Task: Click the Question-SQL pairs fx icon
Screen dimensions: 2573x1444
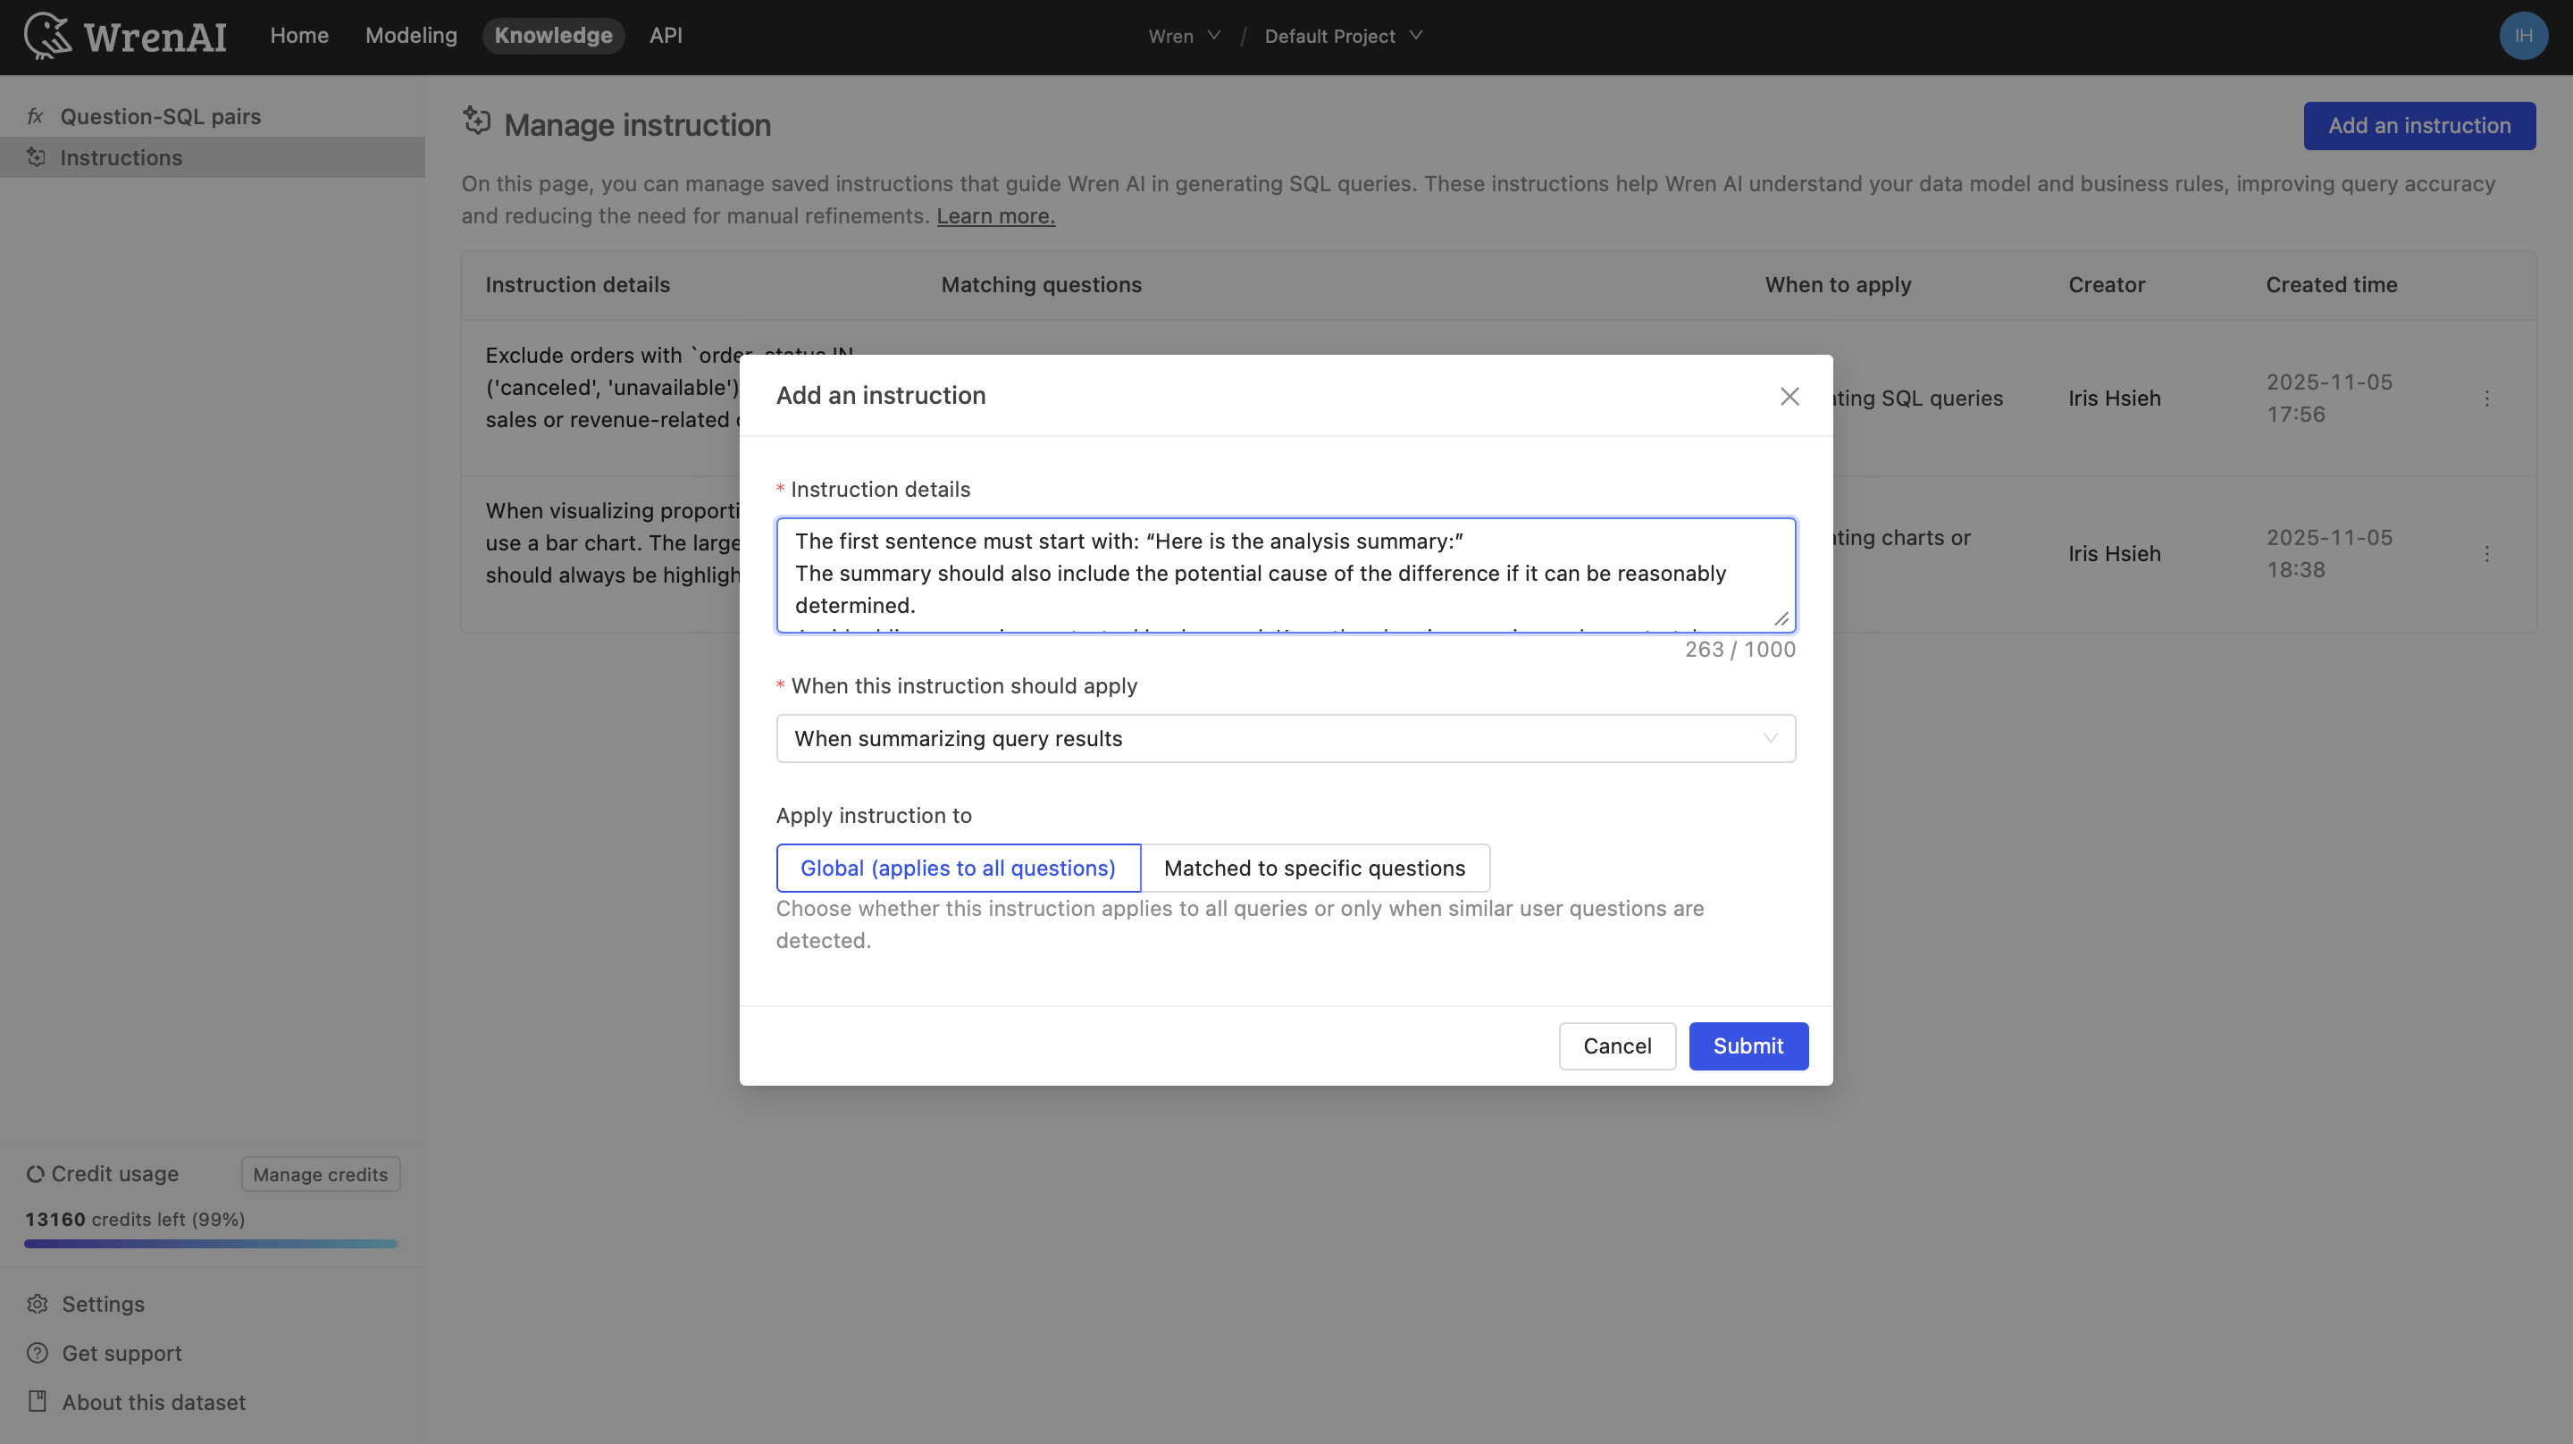Action: click(36, 117)
